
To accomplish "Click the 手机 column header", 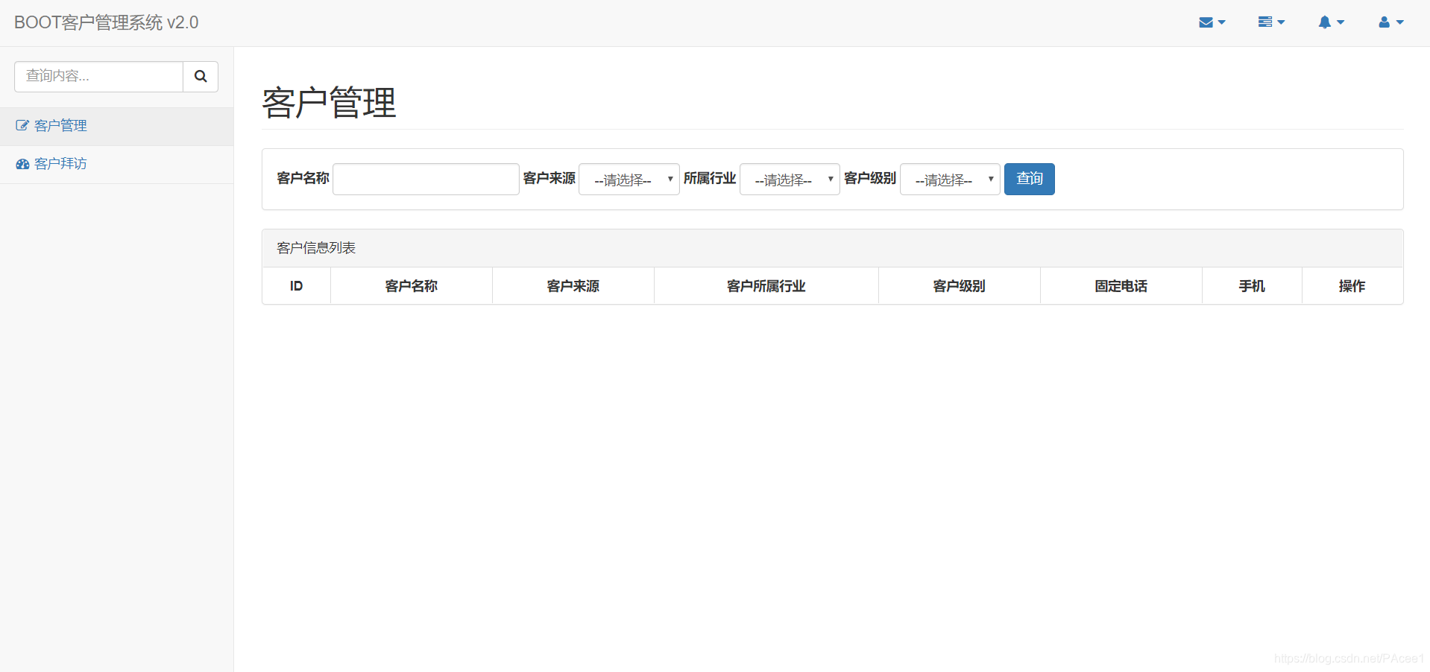I will point(1253,286).
